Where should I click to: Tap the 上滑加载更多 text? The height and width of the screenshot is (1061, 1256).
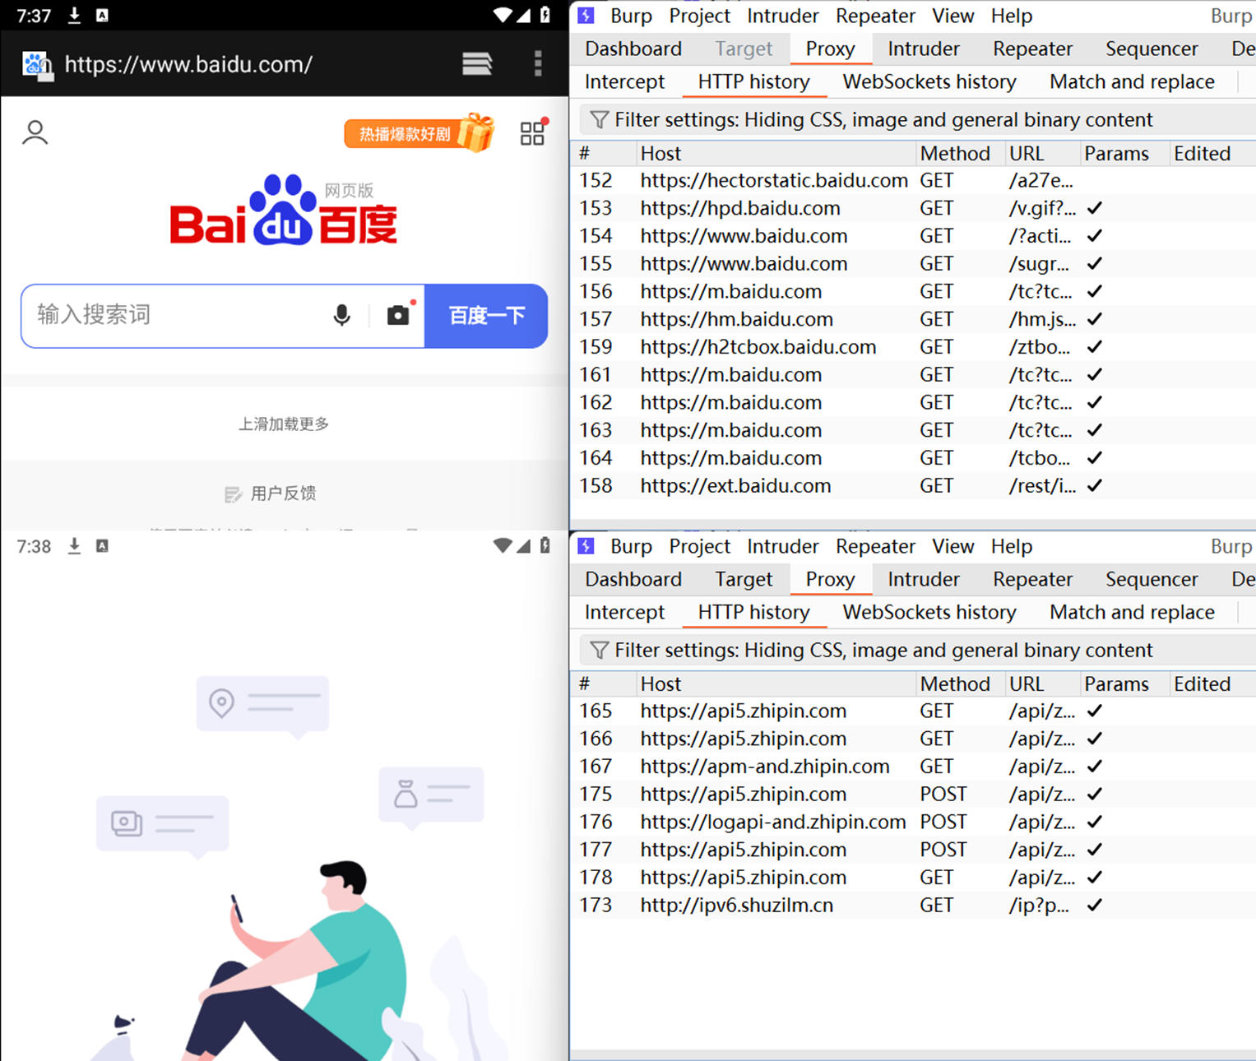pos(284,424)
